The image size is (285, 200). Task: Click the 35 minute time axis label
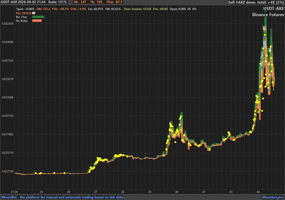tap(41, 192)
